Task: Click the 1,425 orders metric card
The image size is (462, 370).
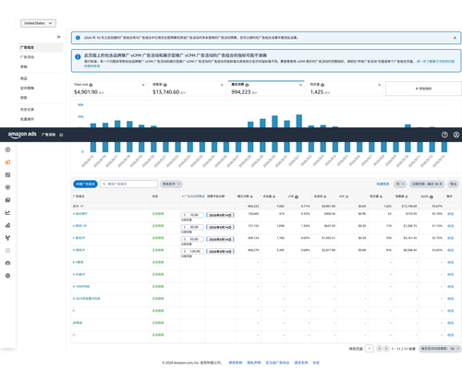Action: [x=345, y=89]
